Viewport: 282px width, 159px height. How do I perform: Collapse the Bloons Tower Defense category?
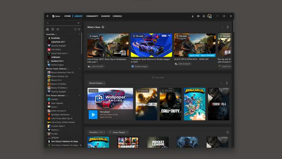tap(79, 69)
